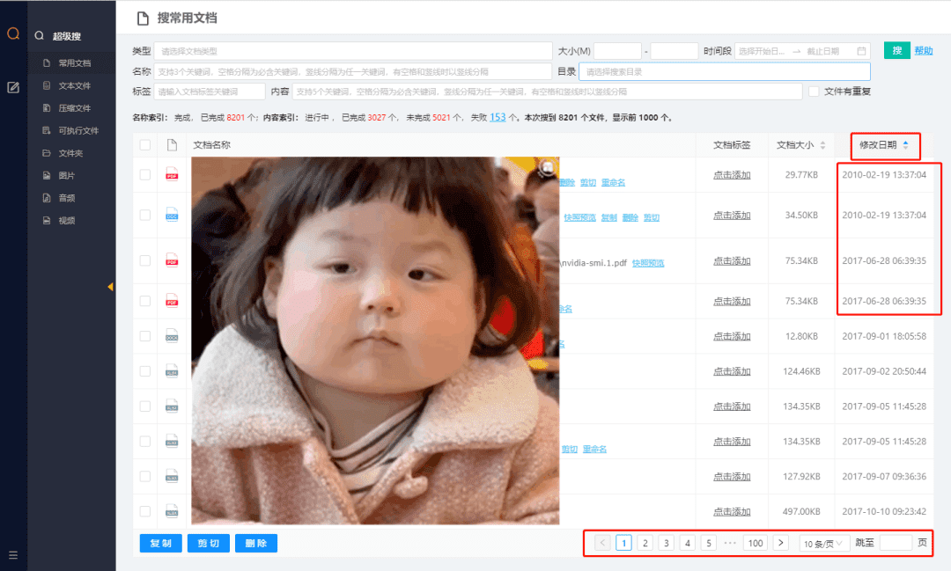Click the failed count 153 link
Image resolution: width=951 pixels, height=571 pixels.
[x=498, y=117]
